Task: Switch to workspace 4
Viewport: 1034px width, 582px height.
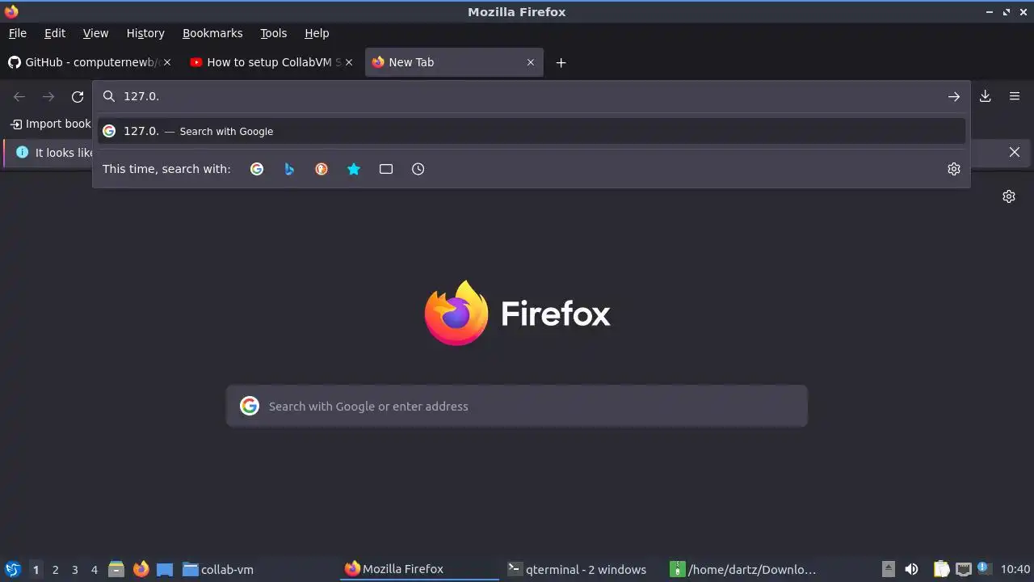Action: 94,569
